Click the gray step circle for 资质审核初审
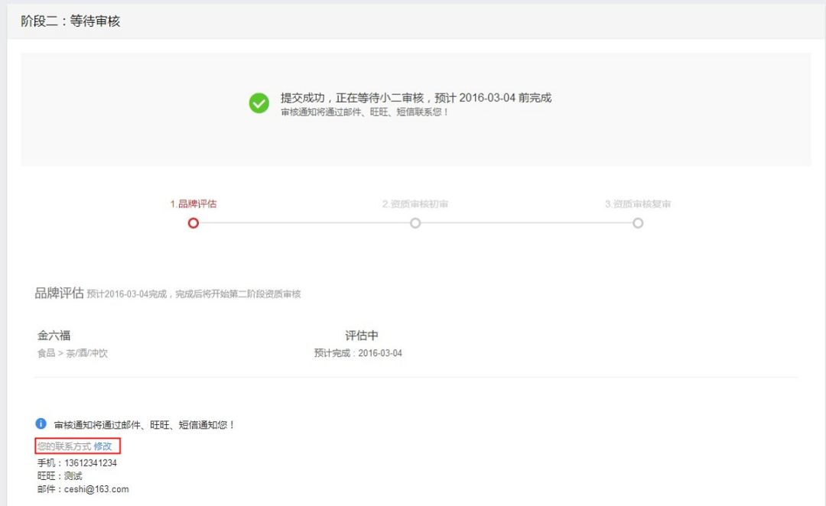Screen dimensions: 826x506 pos(415,223)
